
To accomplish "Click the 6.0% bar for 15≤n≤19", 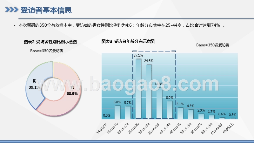I will coord(117,112).
